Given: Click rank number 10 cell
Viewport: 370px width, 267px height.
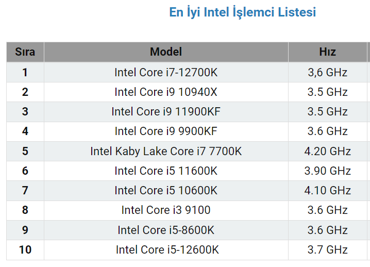Looking at the screenshot, I should coord(25,250).
